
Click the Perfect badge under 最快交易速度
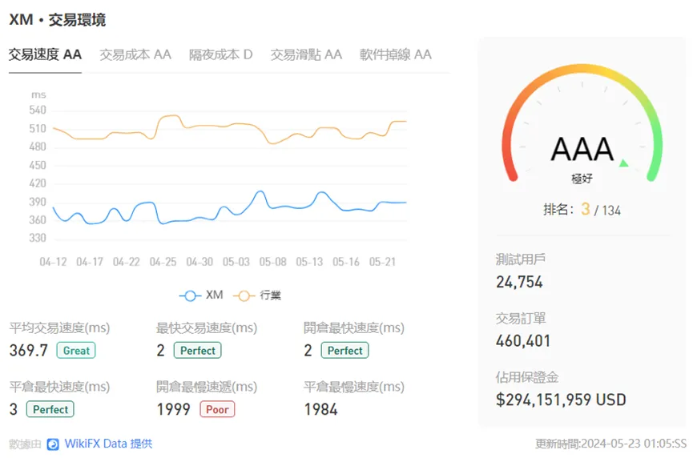tap(198, 350)
